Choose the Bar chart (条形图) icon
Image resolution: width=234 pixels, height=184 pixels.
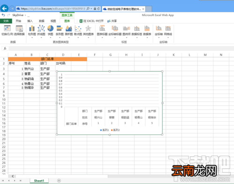[59, 29]
